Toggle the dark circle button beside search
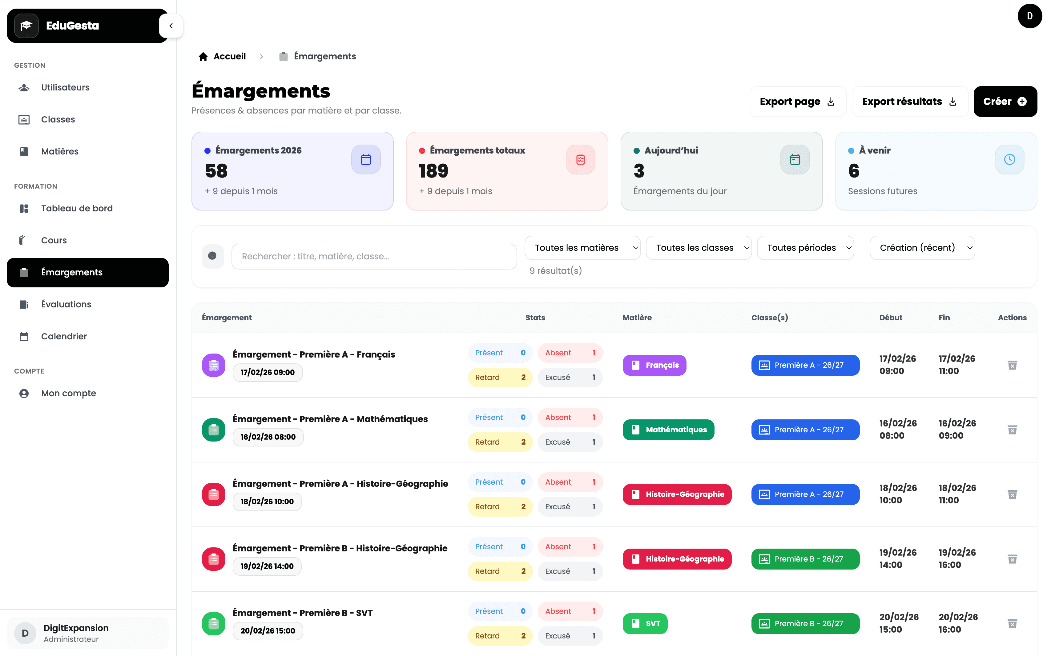The image size is (1051, 656). click(212, 256)
